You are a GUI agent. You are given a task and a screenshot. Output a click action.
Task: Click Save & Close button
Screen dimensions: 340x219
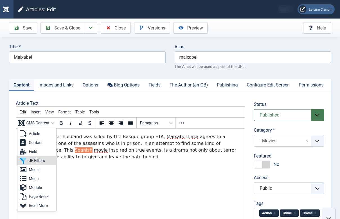62,28
